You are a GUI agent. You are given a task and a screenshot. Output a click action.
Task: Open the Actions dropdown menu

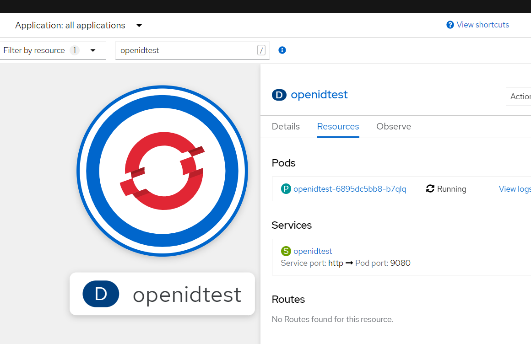[x=520, y=97]
